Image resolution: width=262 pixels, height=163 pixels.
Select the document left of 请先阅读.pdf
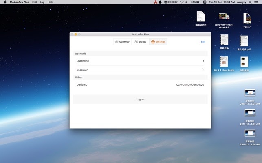click(x=224, y=42)
